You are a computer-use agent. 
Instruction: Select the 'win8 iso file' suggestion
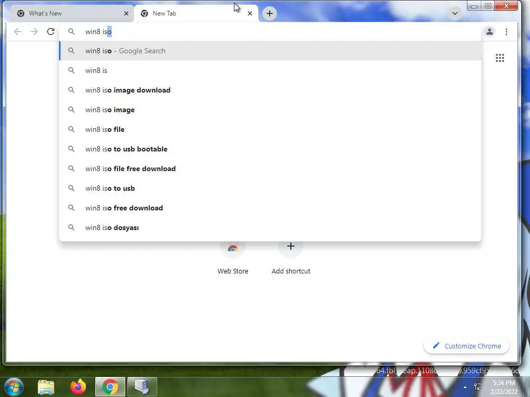tap(270, 129)
